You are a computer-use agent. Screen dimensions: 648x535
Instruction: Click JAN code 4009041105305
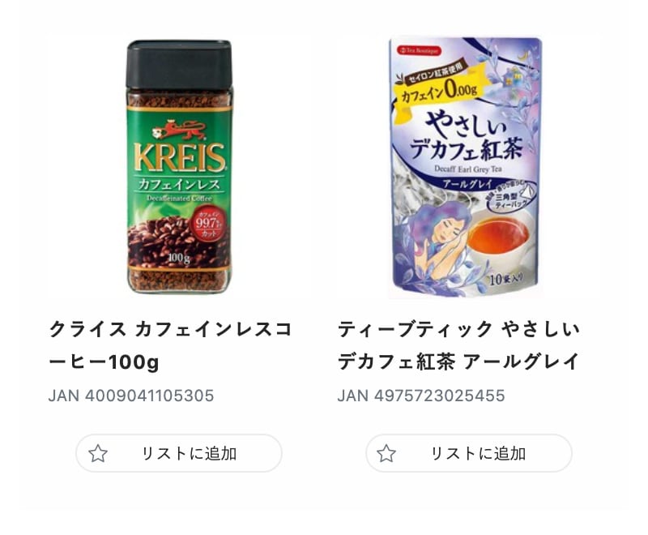pos(131,396)
